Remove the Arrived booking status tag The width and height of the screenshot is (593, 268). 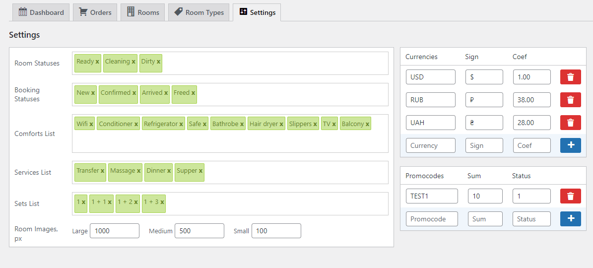pos(166,93)
